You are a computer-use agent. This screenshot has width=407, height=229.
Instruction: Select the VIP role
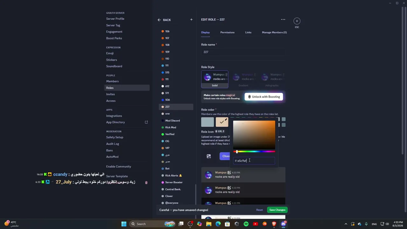pyautogui.click(x=176, y=148)
